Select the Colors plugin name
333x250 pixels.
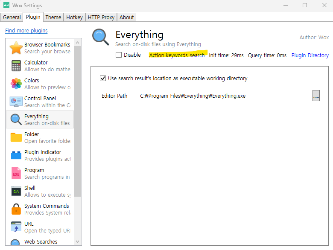(x=32, y=81)
